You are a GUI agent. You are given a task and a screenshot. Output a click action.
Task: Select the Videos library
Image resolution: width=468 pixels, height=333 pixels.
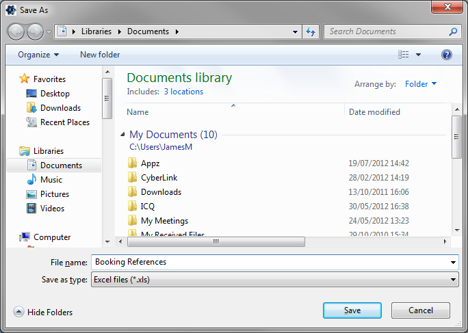52,209
